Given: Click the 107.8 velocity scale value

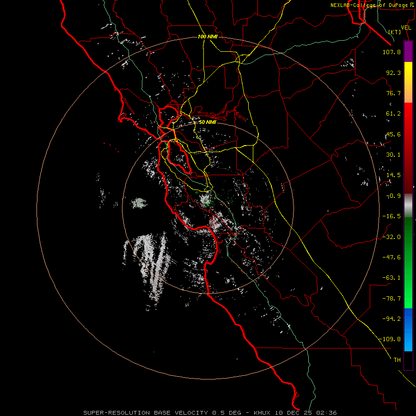Looking at the screenshot, I should coord(392,52).
